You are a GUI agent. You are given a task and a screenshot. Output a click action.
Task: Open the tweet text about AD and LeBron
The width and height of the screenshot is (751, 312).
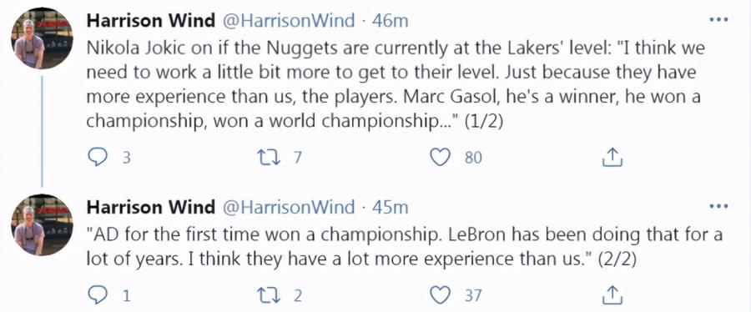[405, 247]
